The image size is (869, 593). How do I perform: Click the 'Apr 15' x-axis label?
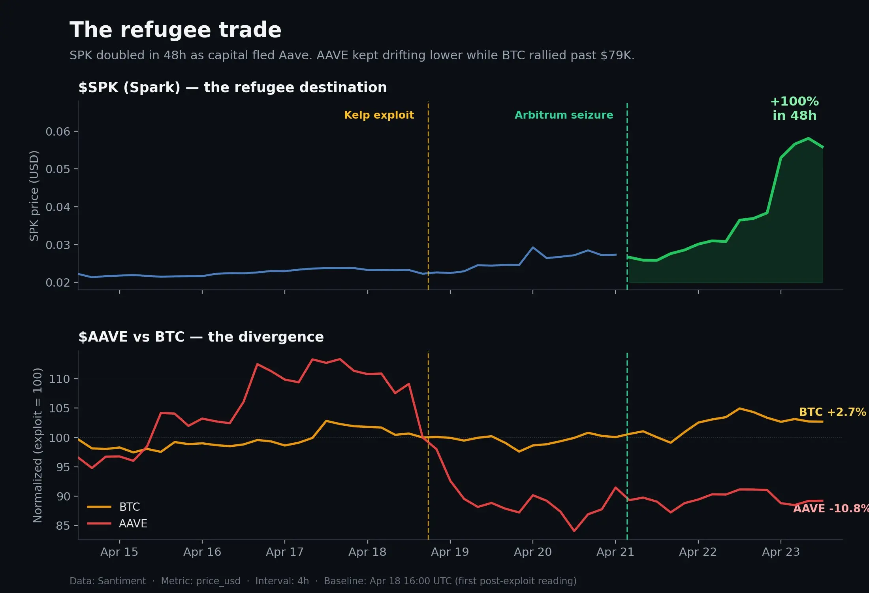click(x=119, y=552)
